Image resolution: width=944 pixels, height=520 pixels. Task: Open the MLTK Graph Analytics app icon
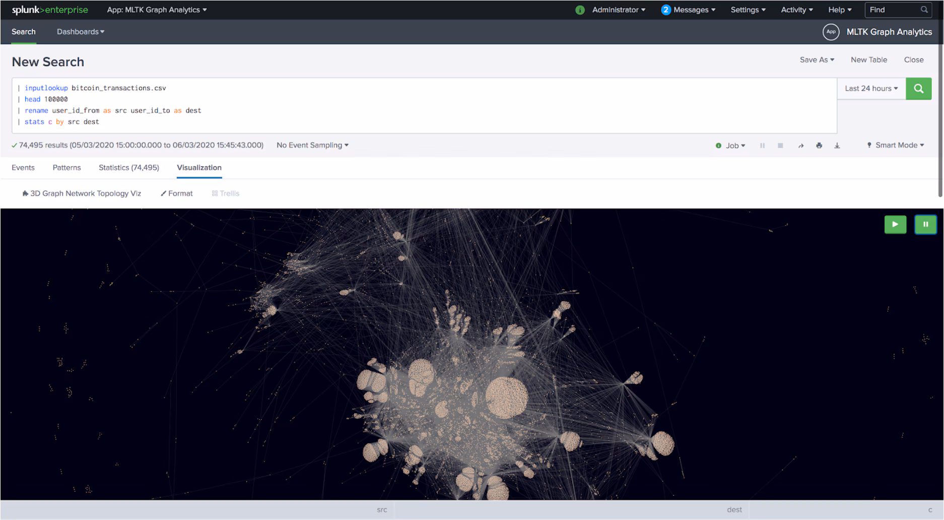[x=831, y=32]
